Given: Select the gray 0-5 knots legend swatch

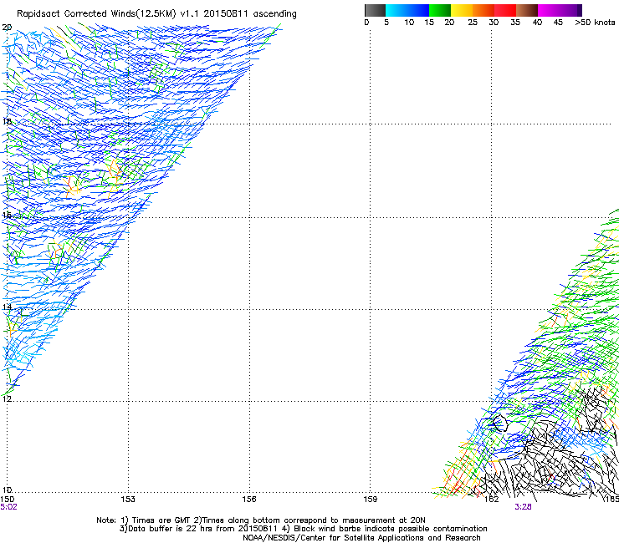Looking at the screenshot, I should [x=375, y=10].
